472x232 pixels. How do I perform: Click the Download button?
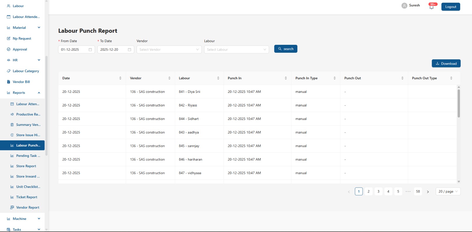[x=446, y=63]
